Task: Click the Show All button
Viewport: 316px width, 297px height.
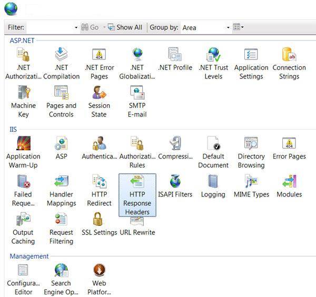Action: [x=125, y=27]
